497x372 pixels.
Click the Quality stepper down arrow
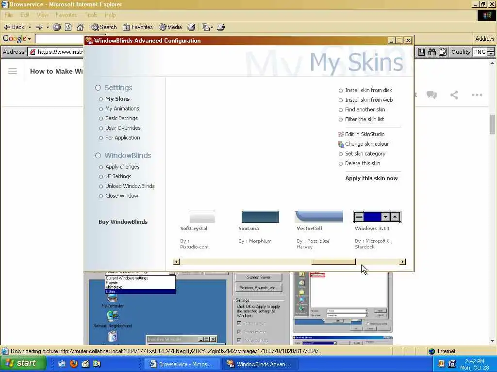tap(491, 54)
